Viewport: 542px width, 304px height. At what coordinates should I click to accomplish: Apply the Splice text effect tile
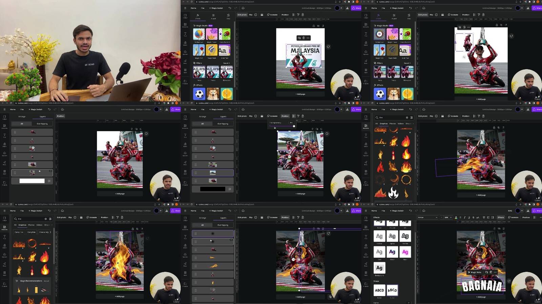(x=392, y=236)
